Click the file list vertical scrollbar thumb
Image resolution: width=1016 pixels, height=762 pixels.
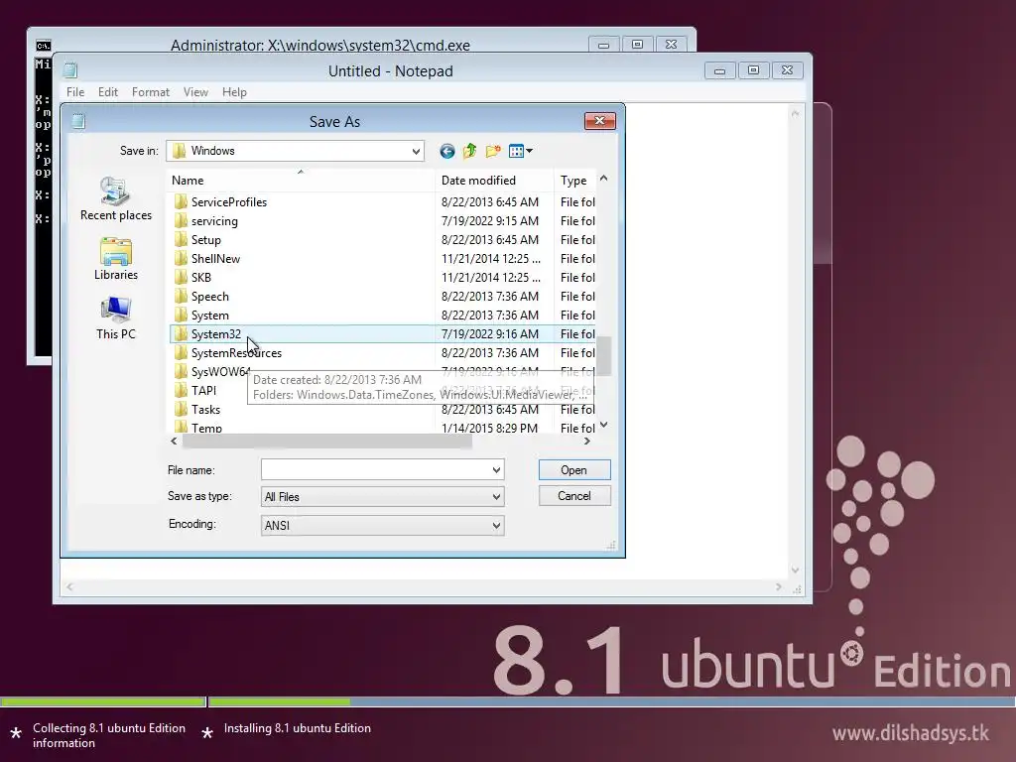[604, 356]
